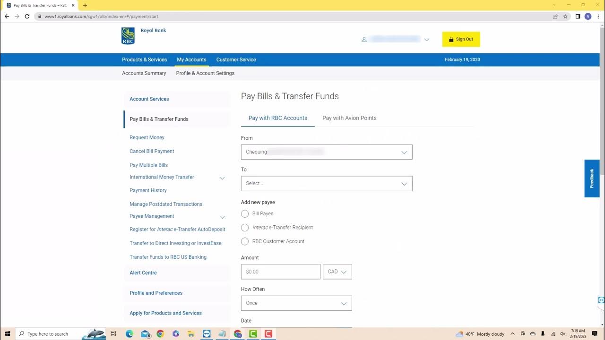Open the CAD currency dropdown
605x340 pixels.
click(x=337, y=272)
